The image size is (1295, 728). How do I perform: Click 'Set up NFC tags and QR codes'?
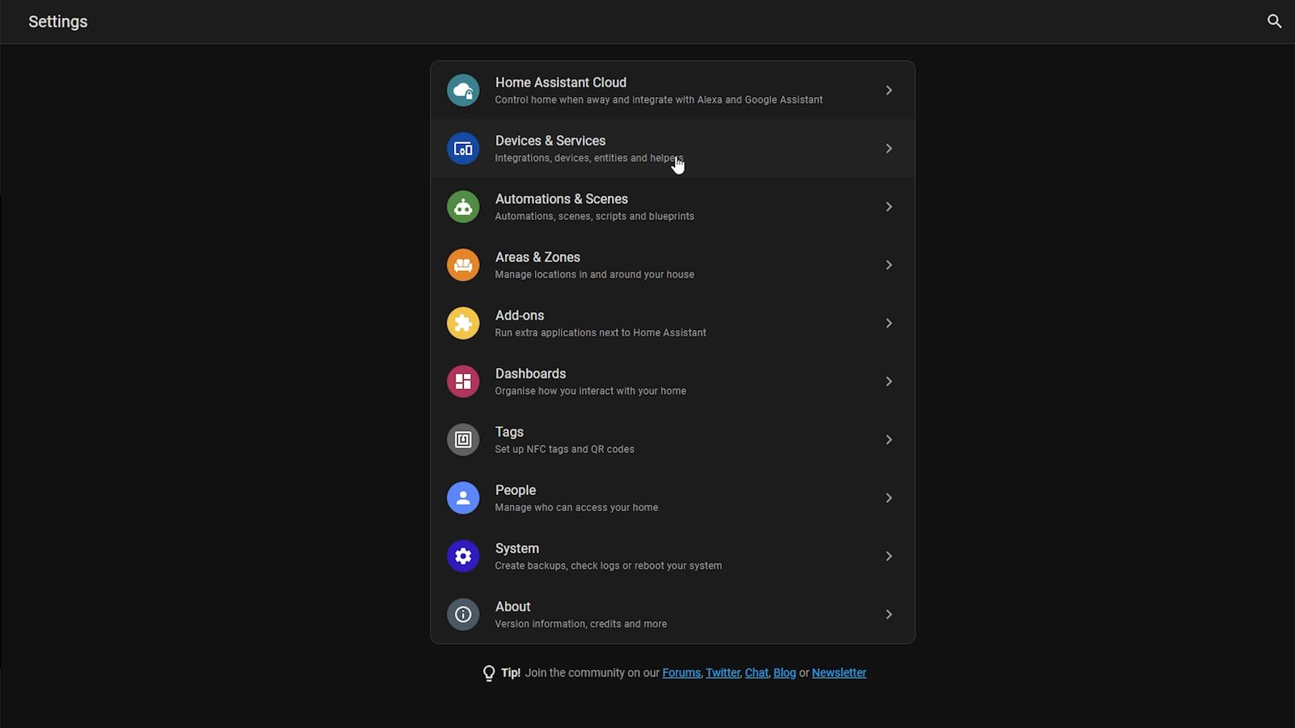[565, 450]
